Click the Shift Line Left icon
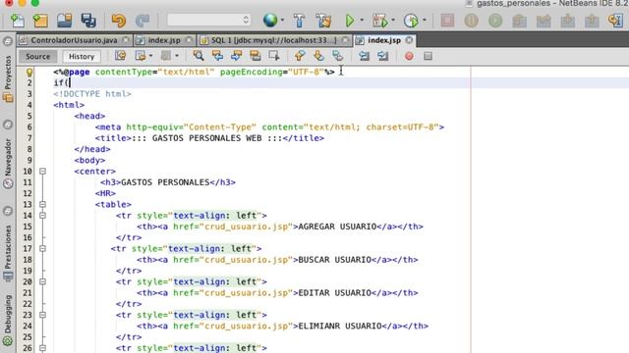This screenshot has height=353, width=629. (364, 56)
